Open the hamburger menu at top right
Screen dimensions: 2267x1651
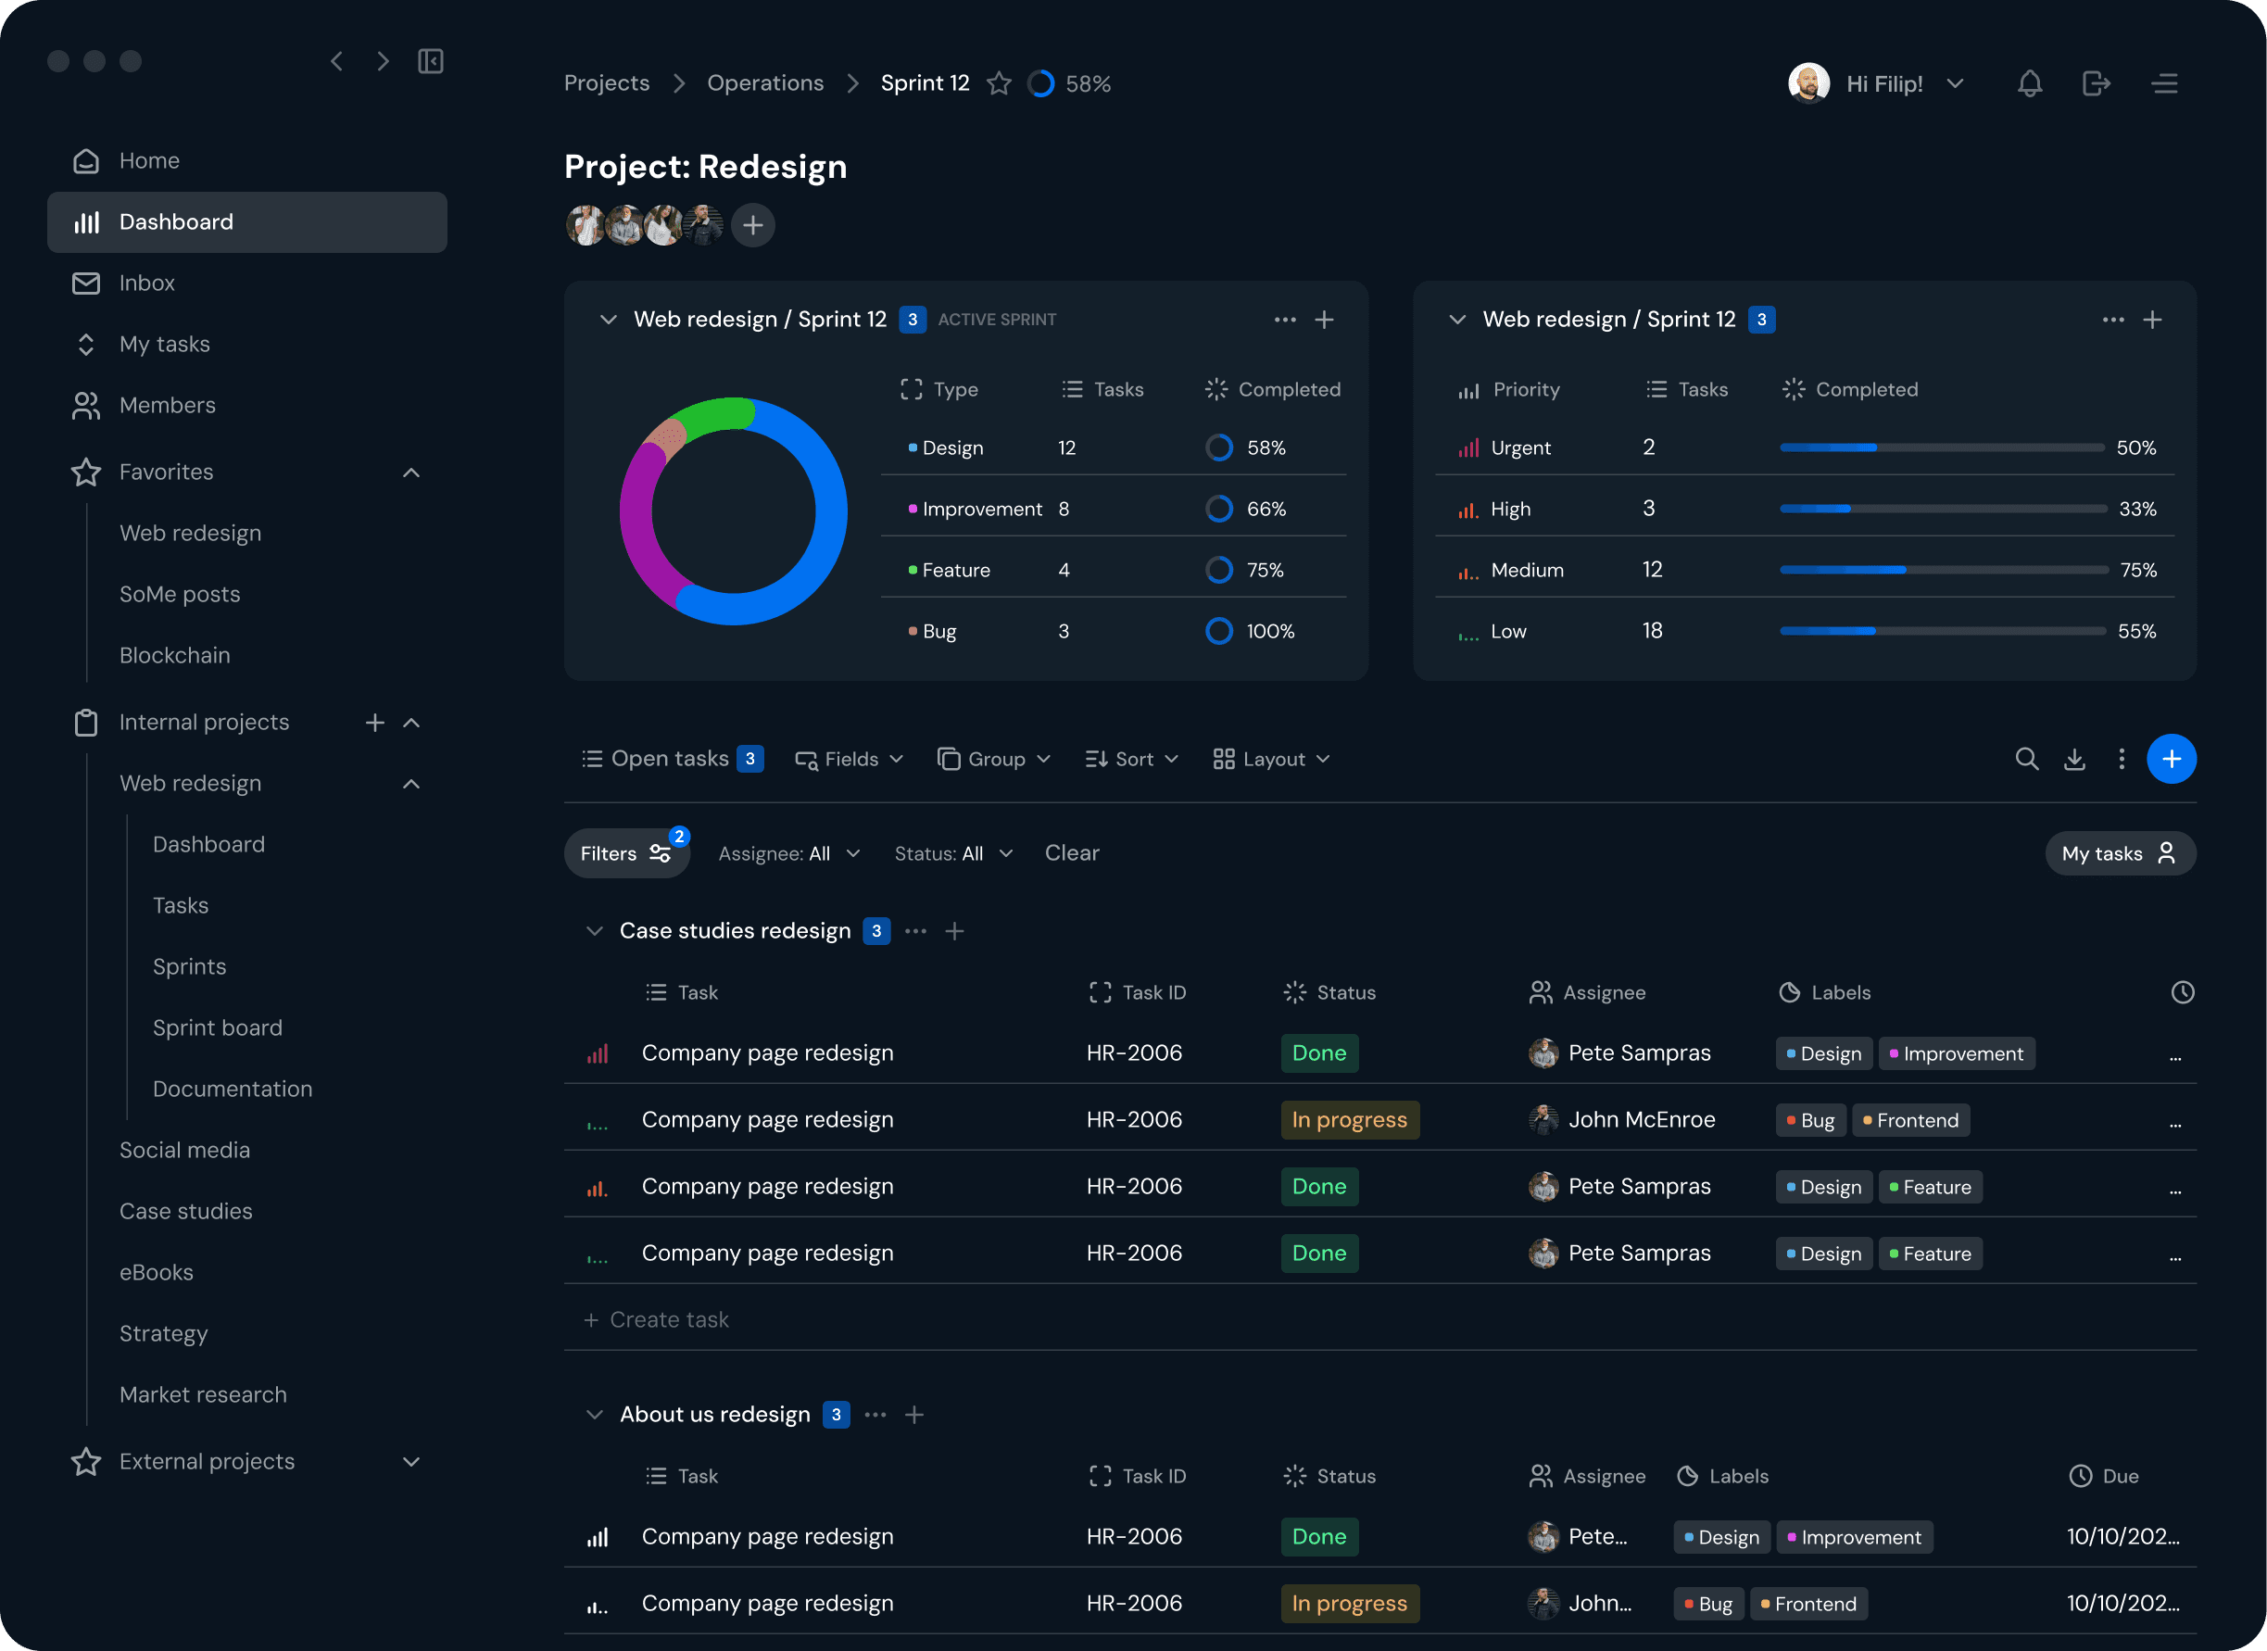[2164, 84]
